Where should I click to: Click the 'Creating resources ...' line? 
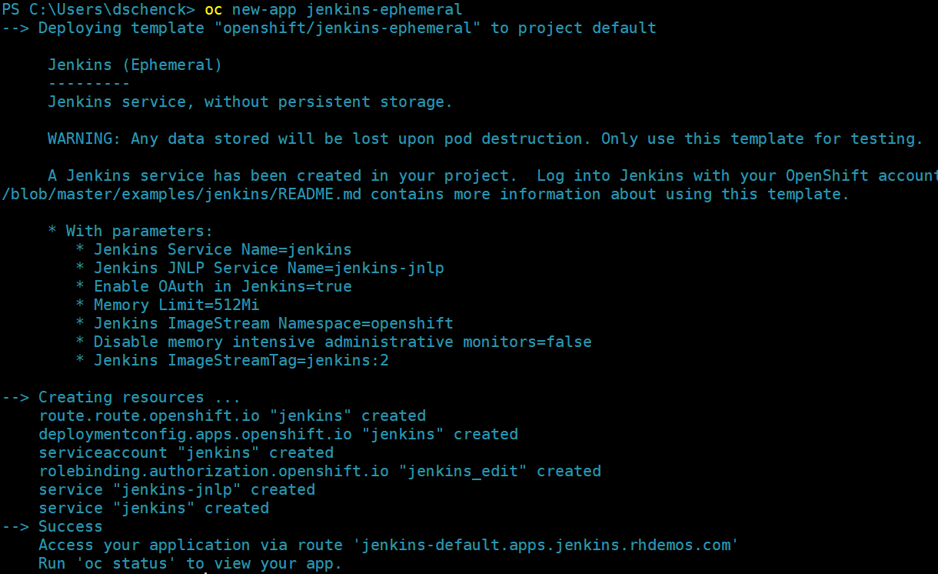139,398
